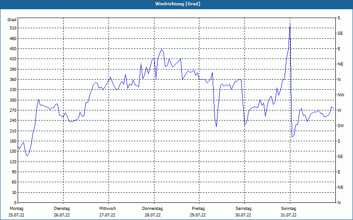Select the '150' degree axis label

pyautogui.click(x=13, y=151)
